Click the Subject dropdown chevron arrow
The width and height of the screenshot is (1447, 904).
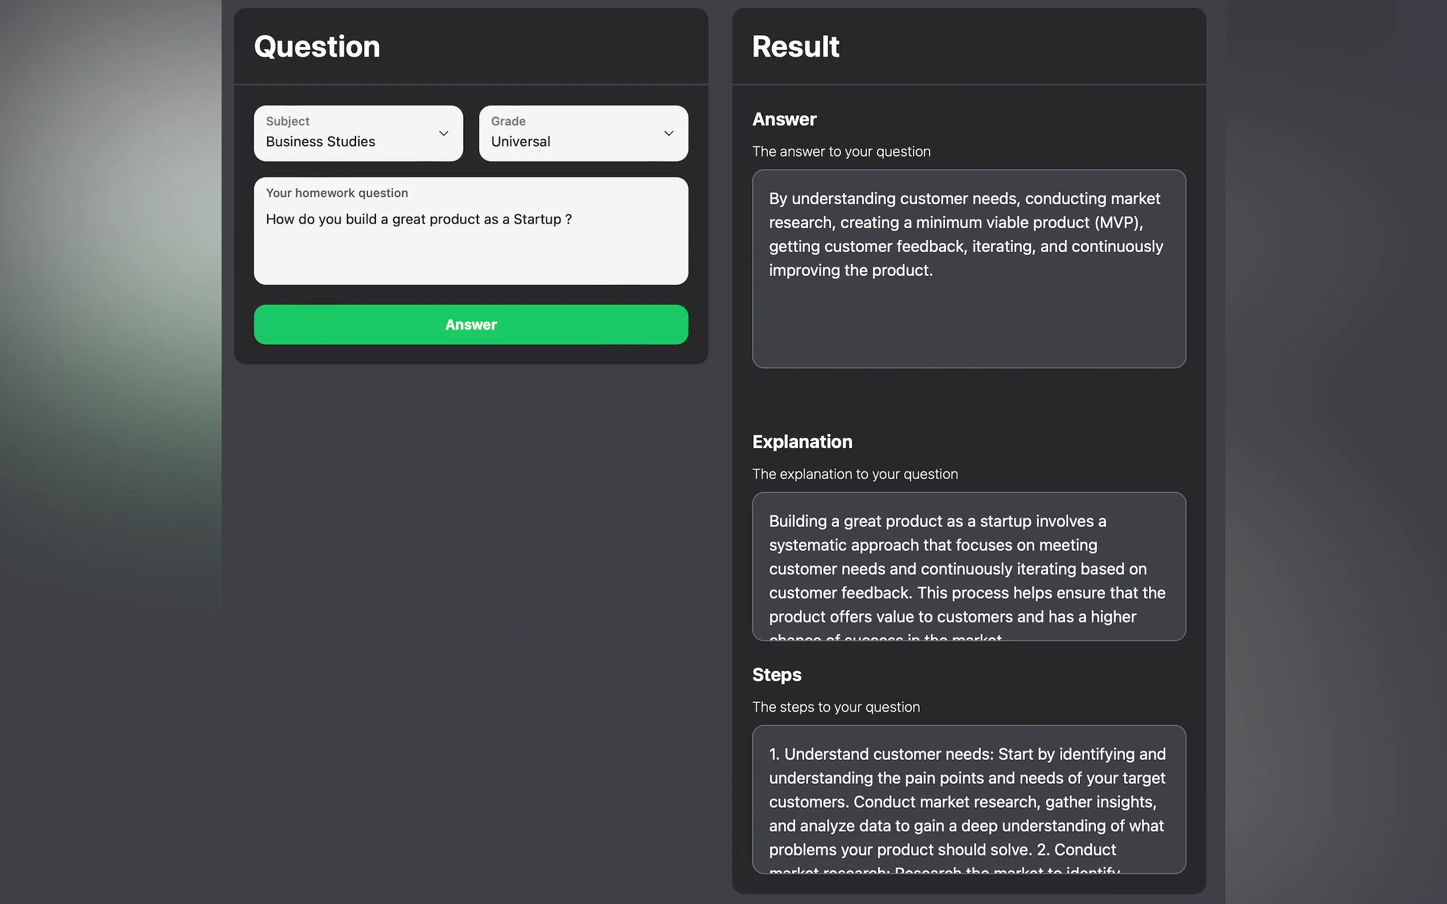[x=443, y=133]
